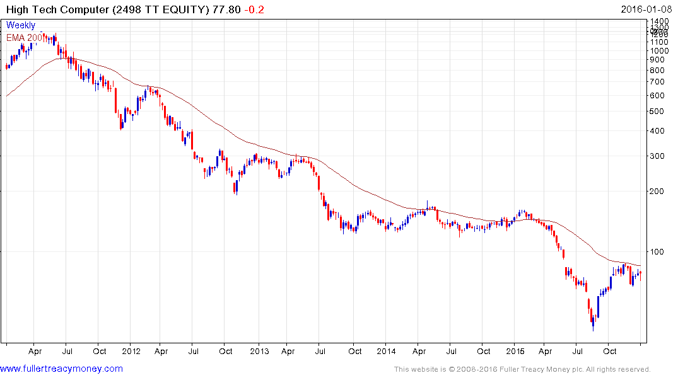This screenshot has height=378, width=678.
Task: Click the 500 price axis label
Action: point(657,111)
